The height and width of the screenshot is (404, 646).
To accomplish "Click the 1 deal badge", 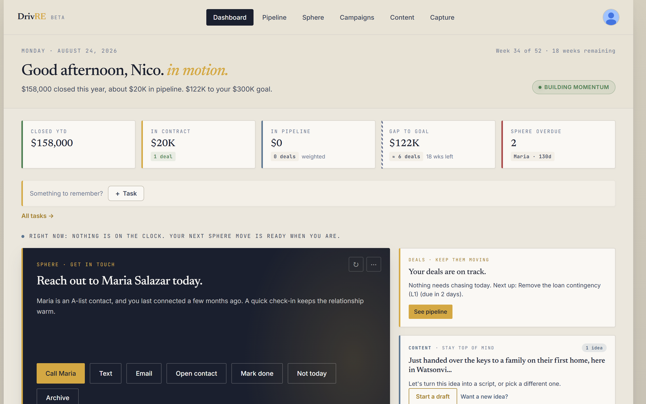I will [x=163, y=157].
